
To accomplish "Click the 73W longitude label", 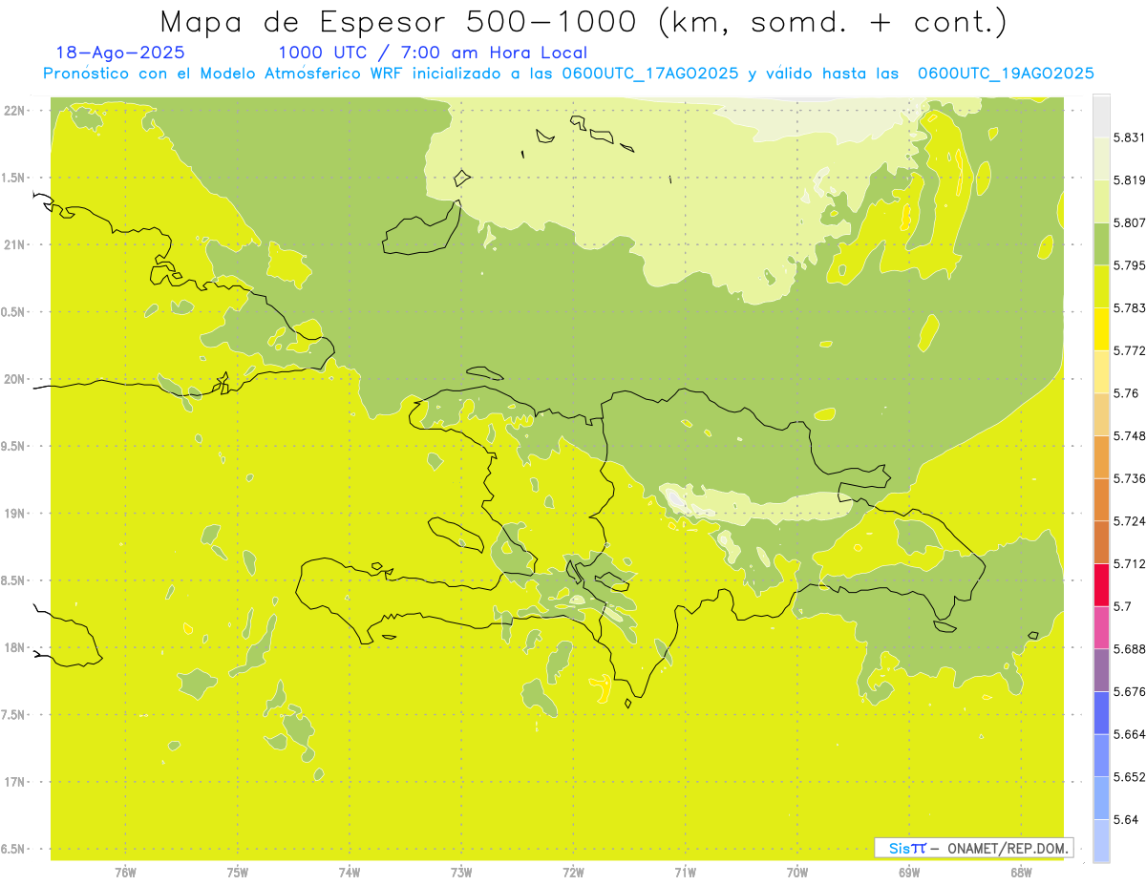I will click(461, 873).
